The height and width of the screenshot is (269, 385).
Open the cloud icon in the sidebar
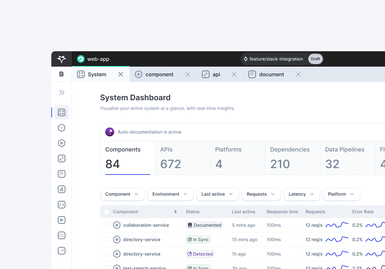tap(62, 235)
